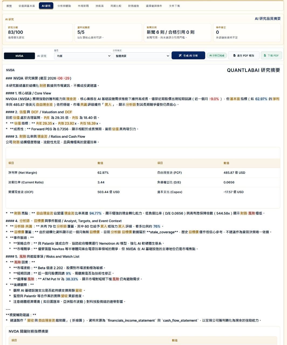Click the wand icon on 生成 AI 分析

[x=180, y=56]
